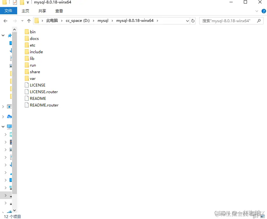Click the sidebar vertical scrollbar thumb

pos(15,113)
